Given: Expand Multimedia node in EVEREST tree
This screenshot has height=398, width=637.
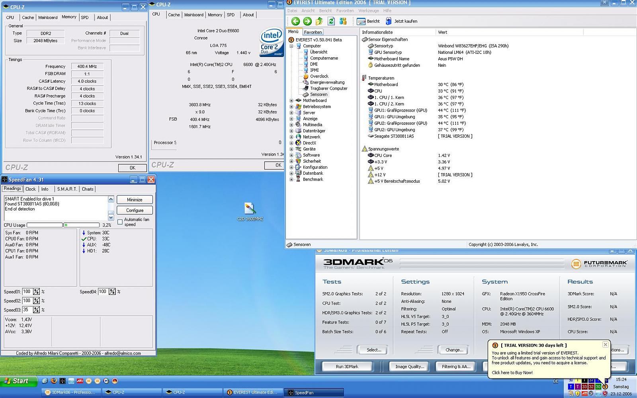Looking at the screenshot, I should (291, 125).
